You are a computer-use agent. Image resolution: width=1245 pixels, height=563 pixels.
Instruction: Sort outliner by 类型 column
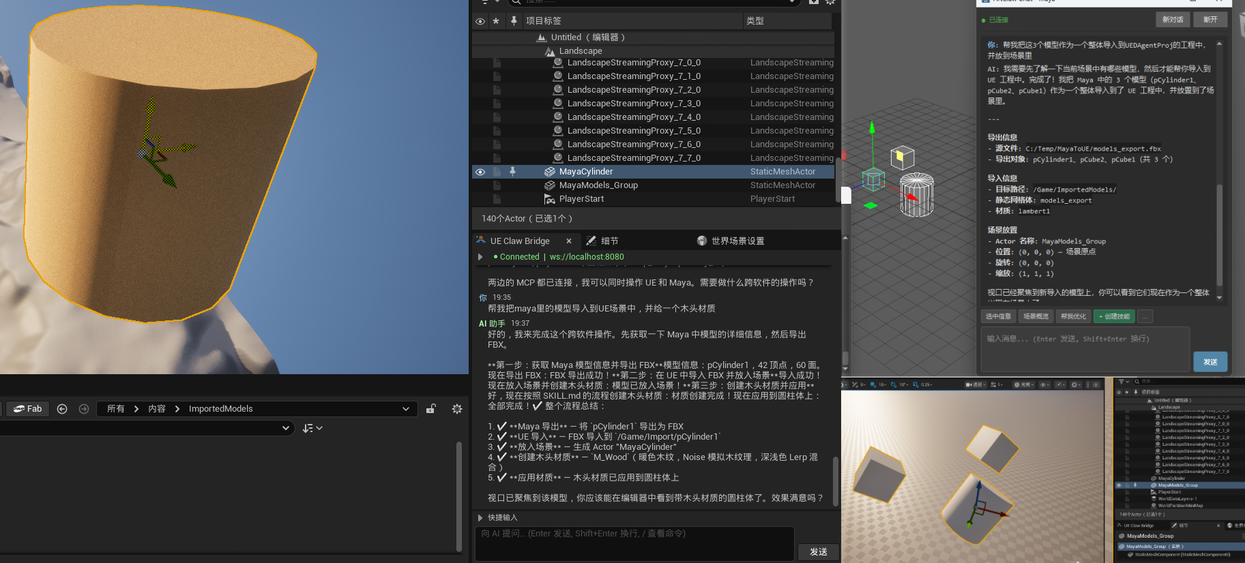(755, 21)
